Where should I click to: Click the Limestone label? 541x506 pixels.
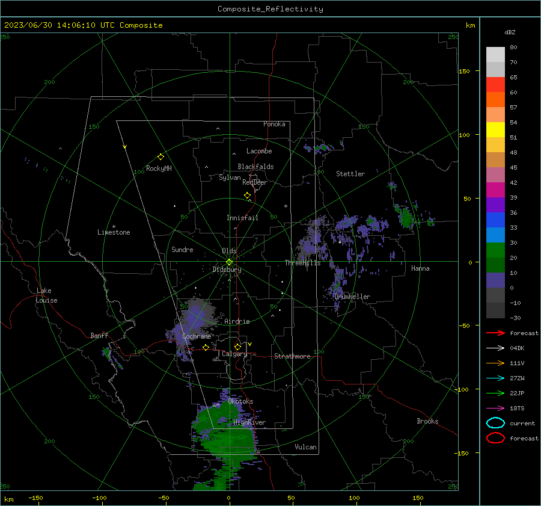point(114,232)
